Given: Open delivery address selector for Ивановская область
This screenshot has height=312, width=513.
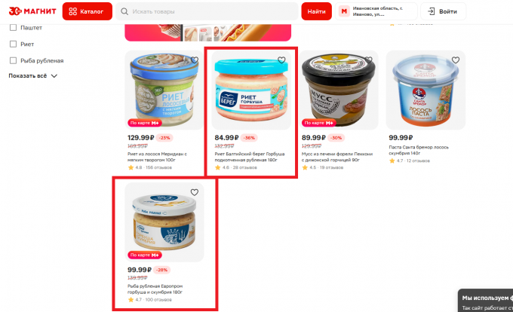Looking at the screenshot, I should click(x=376, y=11).
